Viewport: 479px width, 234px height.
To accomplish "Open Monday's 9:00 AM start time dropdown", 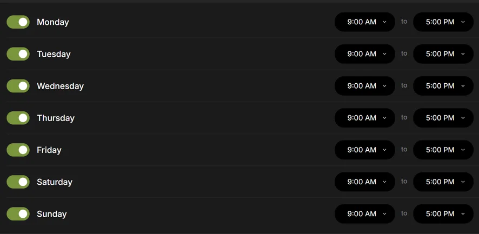I will (365, 22).
